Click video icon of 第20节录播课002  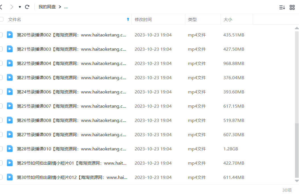point(10,35)
